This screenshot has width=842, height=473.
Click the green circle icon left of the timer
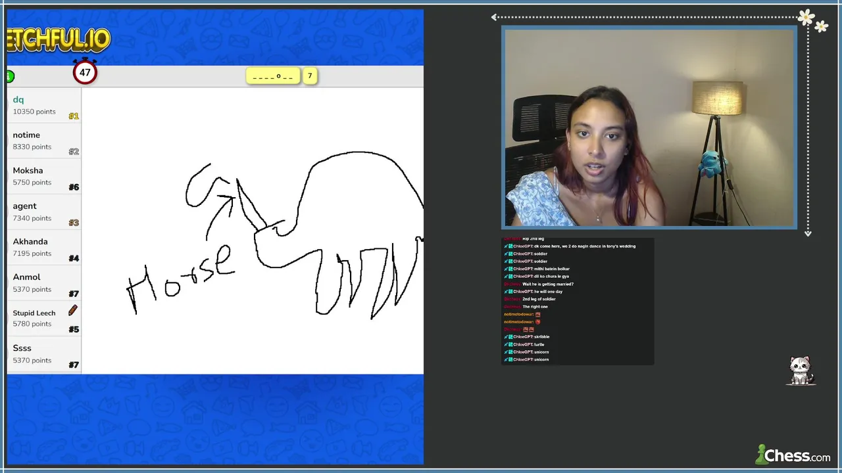click(10, 77)
